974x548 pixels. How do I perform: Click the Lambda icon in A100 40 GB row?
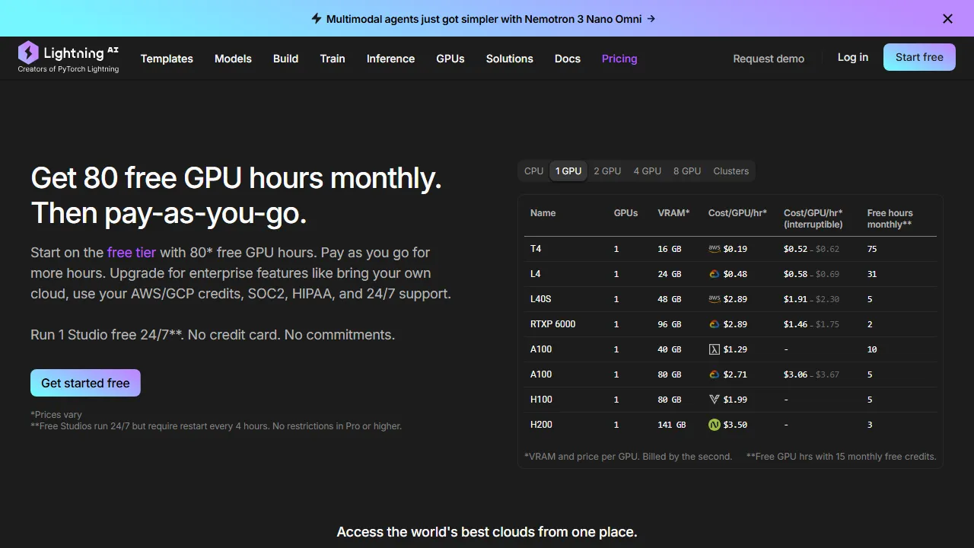tap(714, 349)
